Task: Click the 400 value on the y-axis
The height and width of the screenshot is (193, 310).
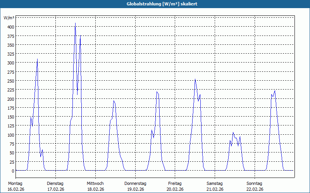Action: [10, 27]
